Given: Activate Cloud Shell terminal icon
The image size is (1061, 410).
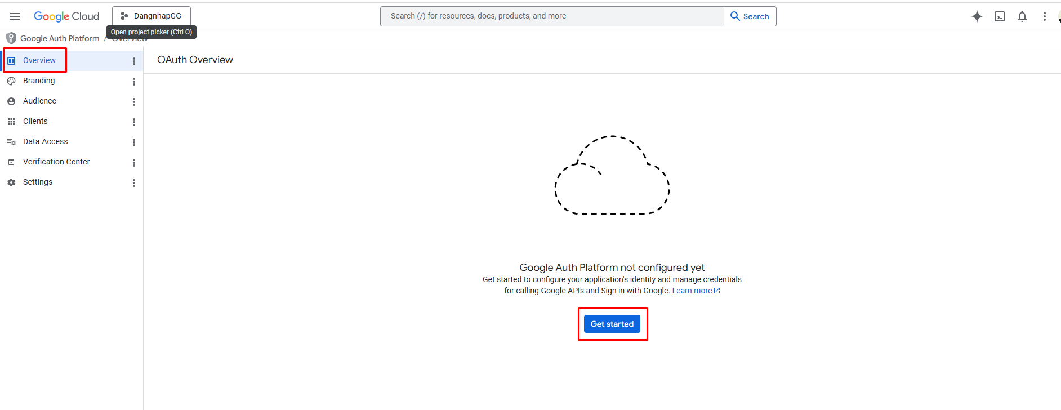Looking at the screenshot, I should (x=999, y=16).
